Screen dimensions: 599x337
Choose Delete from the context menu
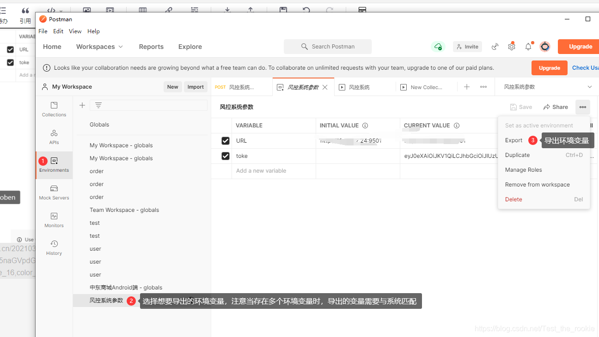(x=544, y=199)
